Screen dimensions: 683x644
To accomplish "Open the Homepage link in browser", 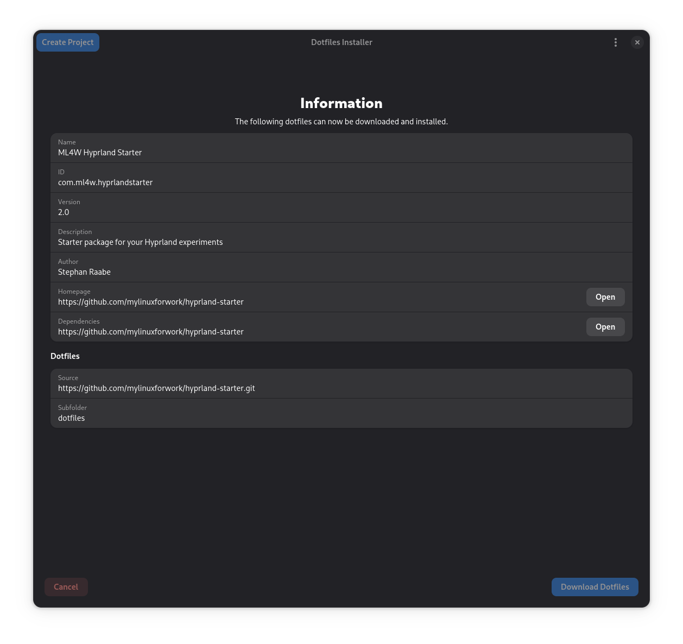I will pos(605,297).
